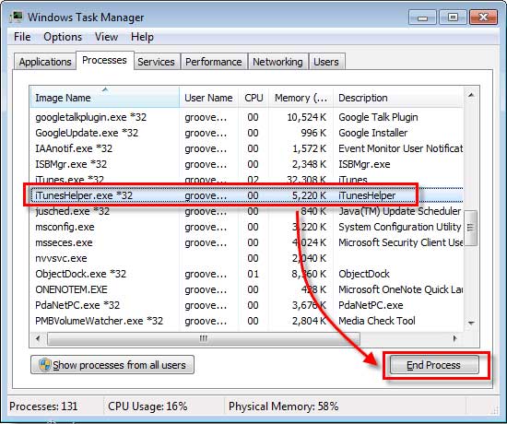This screenshot has height=424, width=507.
Task: Click the Processes: 131 status entry
Action: [x=43, y=406]
